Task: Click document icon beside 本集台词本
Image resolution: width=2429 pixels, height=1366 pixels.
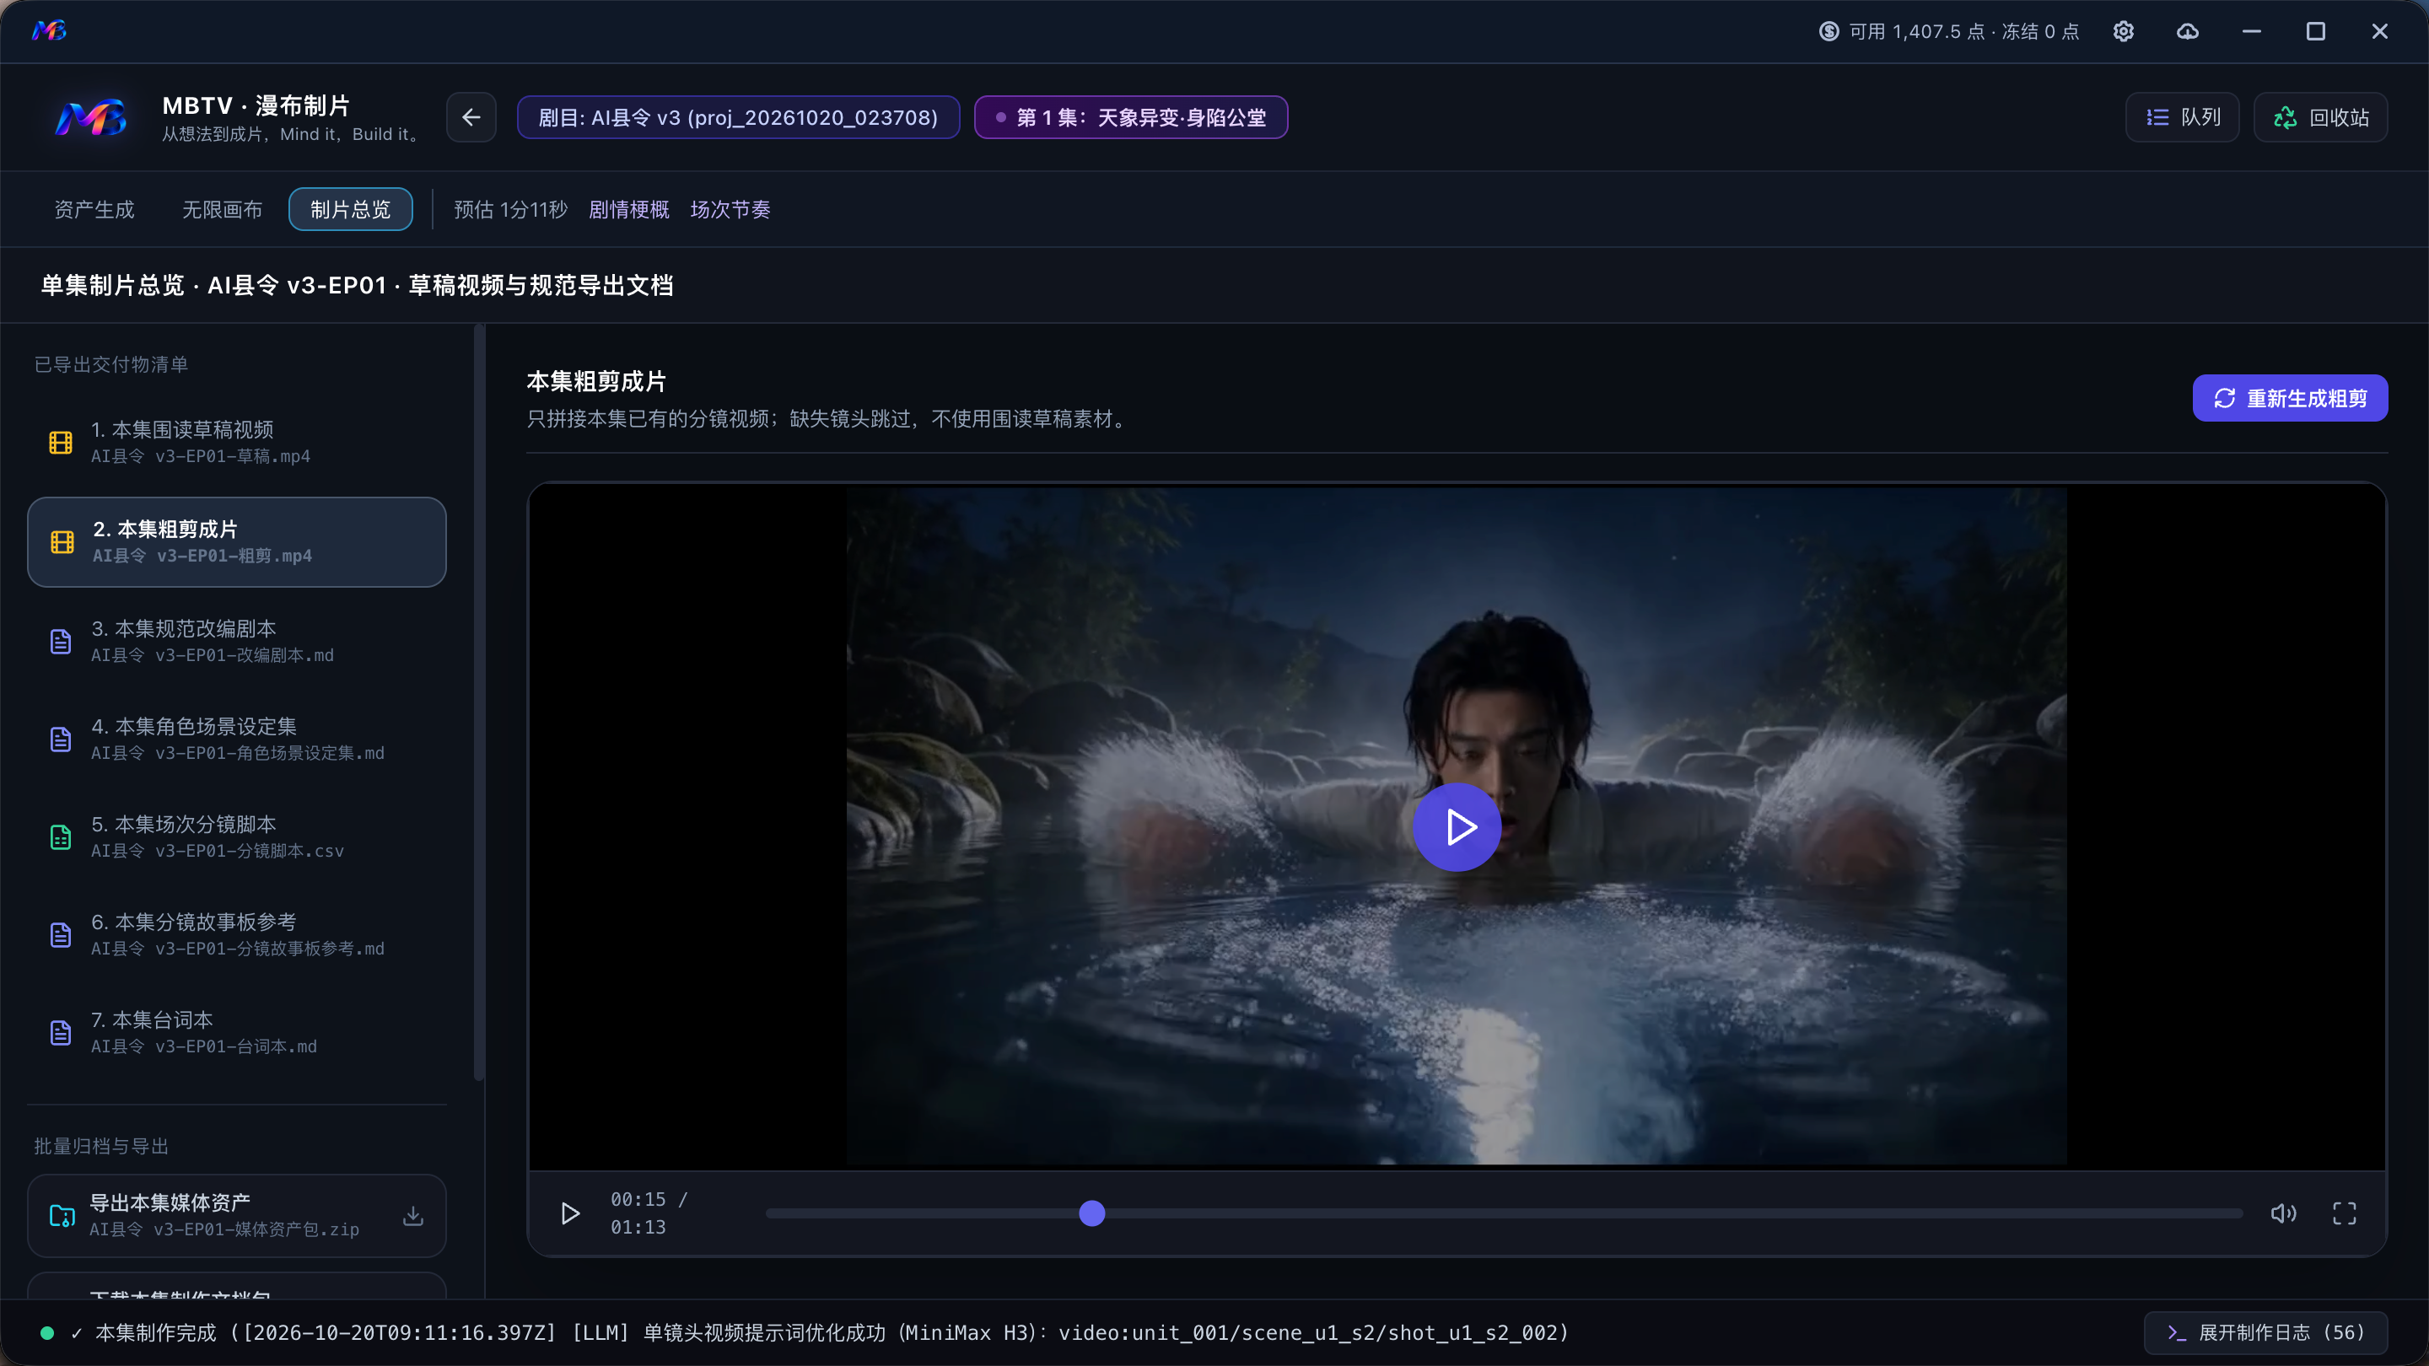Action: tap(61, 1034)
